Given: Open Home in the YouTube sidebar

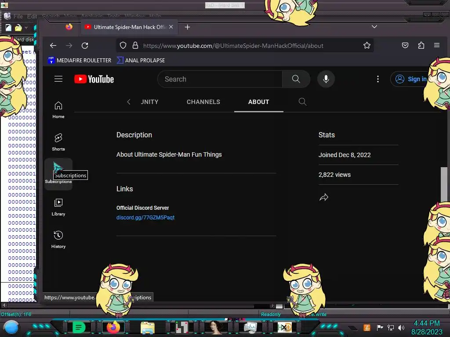Looking at the screenshot, I should 58,110.
